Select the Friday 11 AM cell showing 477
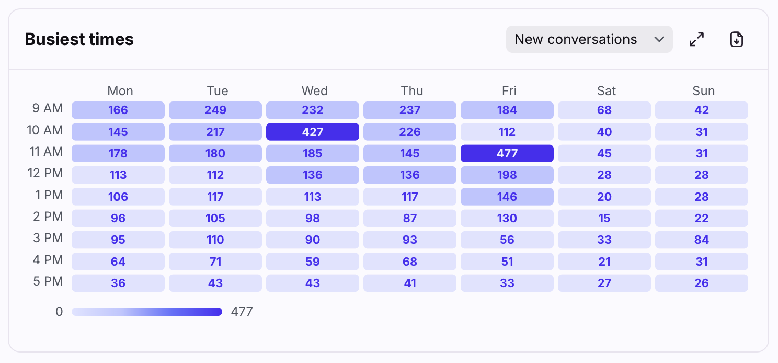The height and width of the screenshot is (363, 778). tap(507, 154)
